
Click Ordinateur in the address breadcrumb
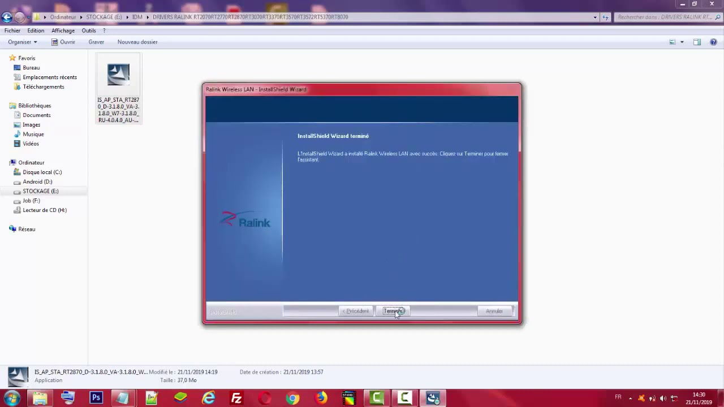click(x=63, y=17)
